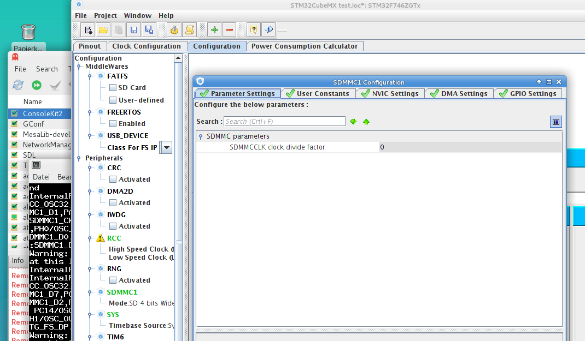Open Help with question mark icon
This screenshot has height=341, width=585.
[x=254, y=30]
